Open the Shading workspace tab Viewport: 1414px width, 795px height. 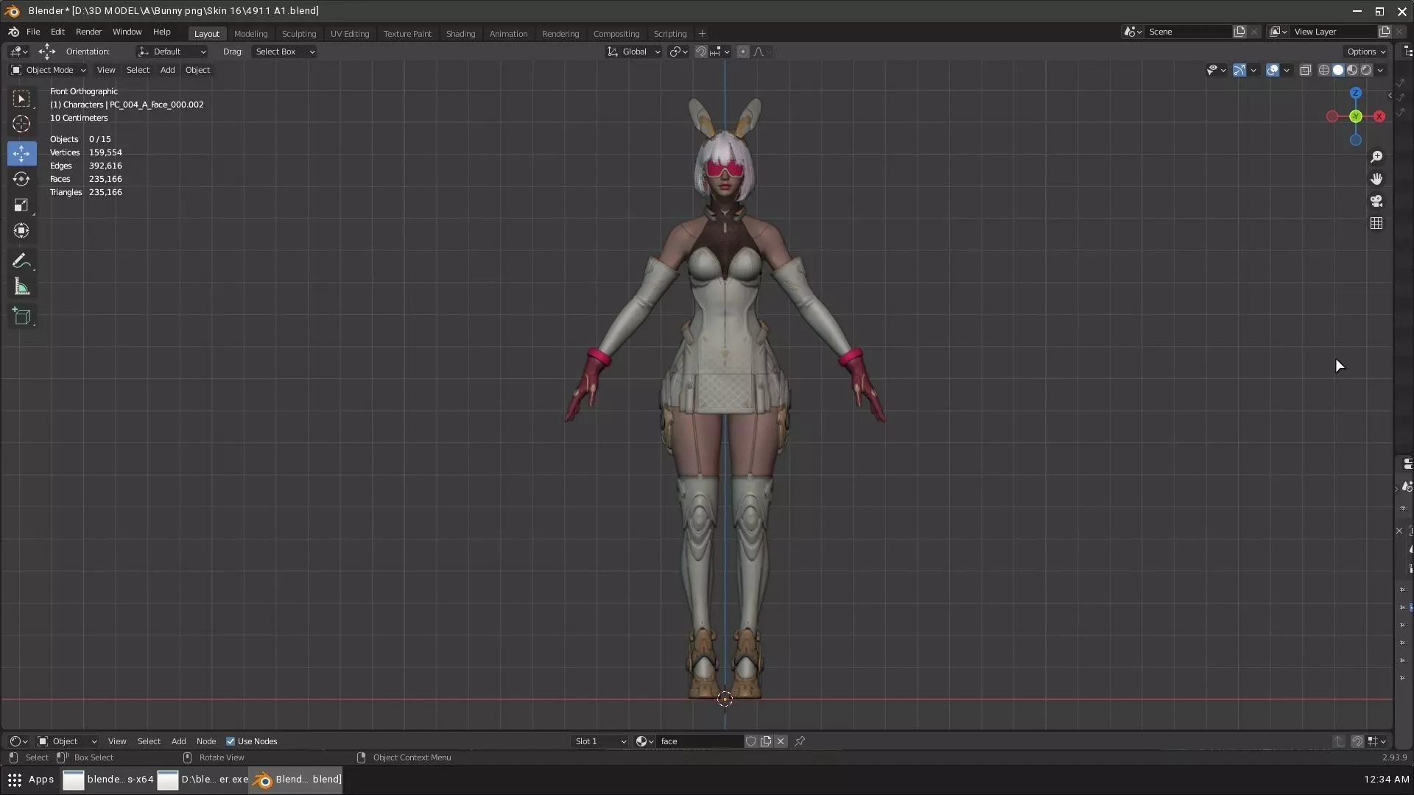pyautogui.click(x=460, y=34)
